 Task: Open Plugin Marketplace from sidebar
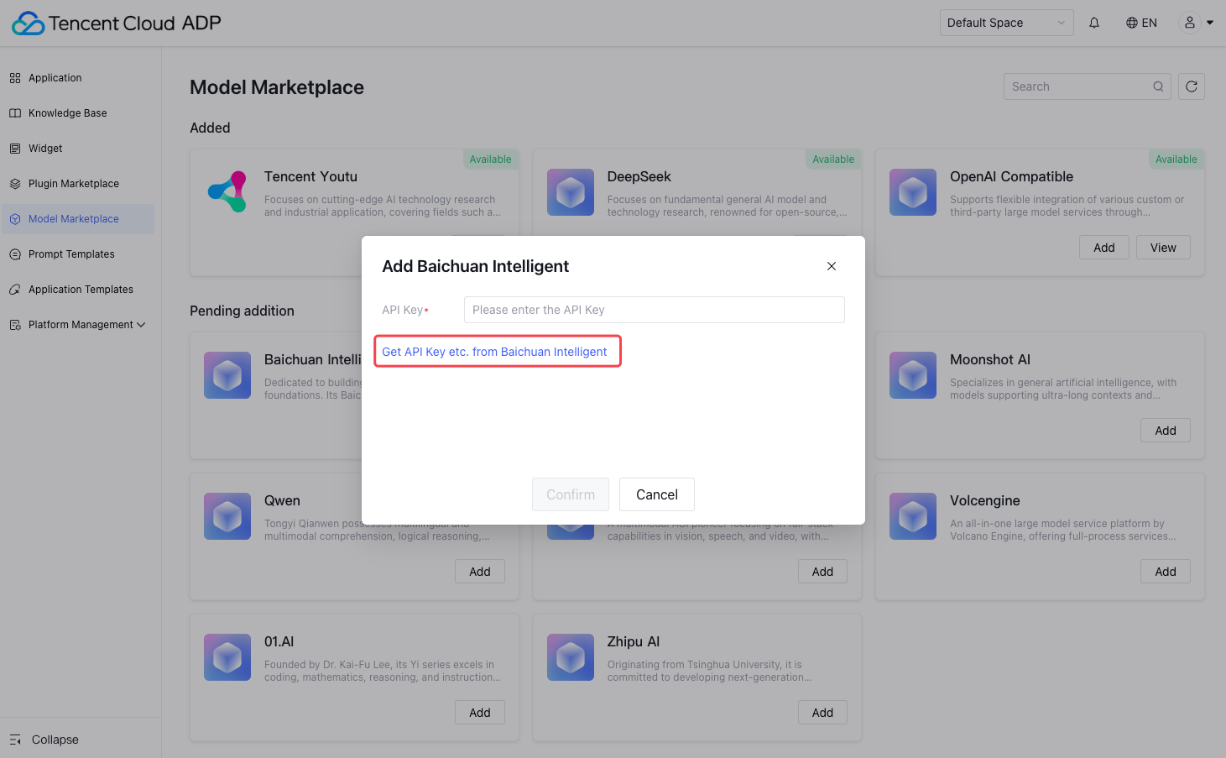[x=73, y=184]
